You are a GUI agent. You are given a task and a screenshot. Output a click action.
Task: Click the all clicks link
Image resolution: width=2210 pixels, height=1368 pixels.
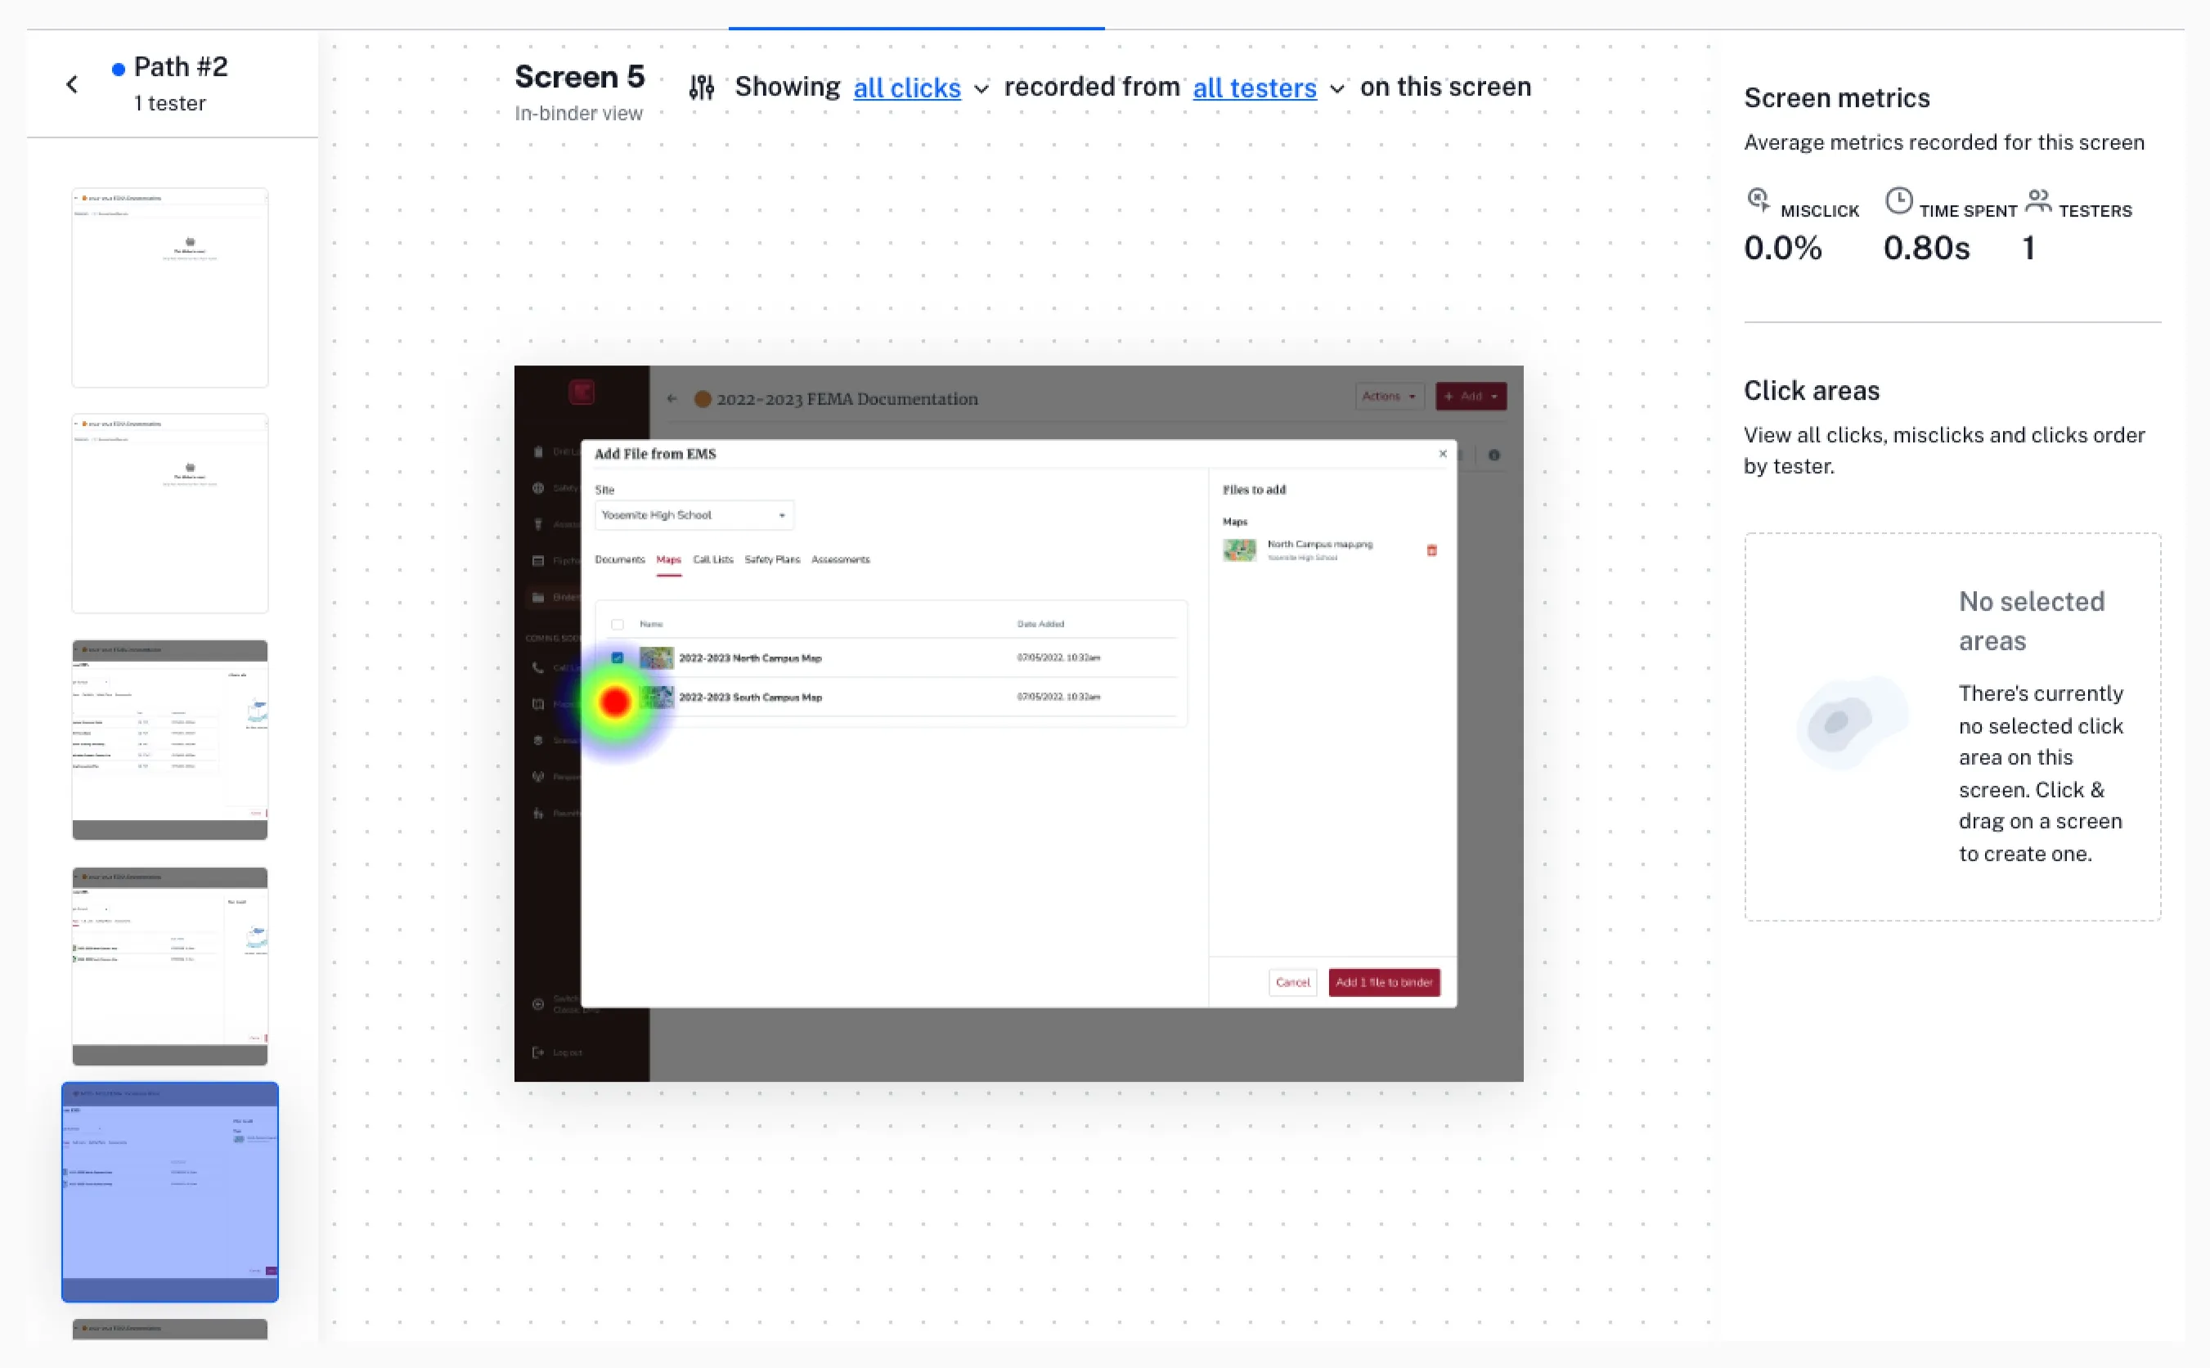(907, 87)
